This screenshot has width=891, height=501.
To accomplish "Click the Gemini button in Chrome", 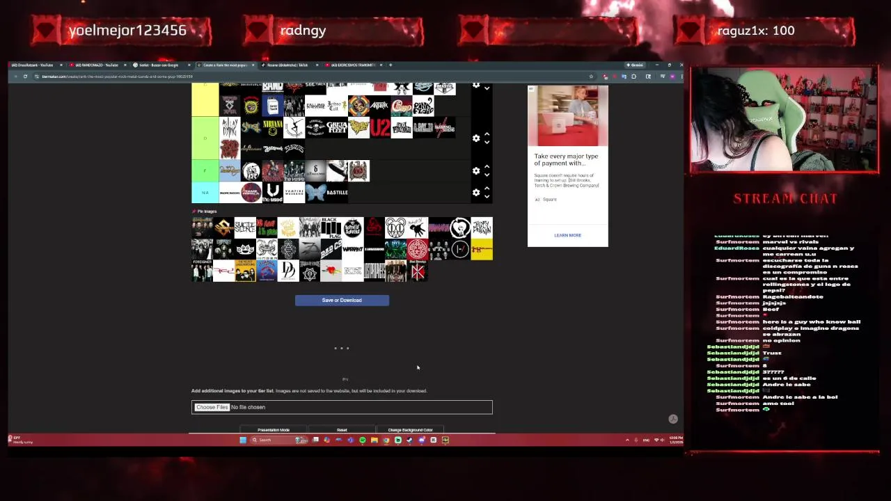I will pyautogui.click(x=635, y=65).
